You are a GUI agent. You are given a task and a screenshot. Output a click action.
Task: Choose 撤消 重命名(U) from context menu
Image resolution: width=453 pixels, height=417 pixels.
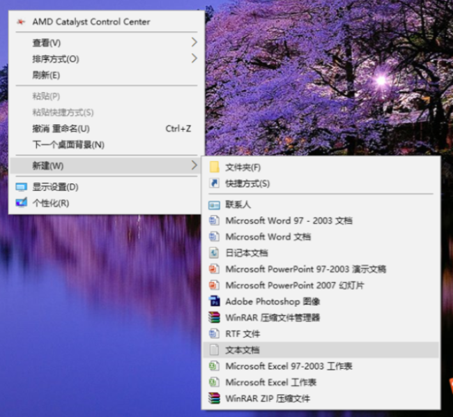click(x=61, y=128)
